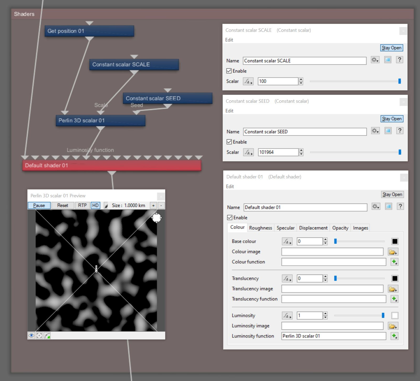Click the SEED Scalar value stepper arrows

coord(301,152)
